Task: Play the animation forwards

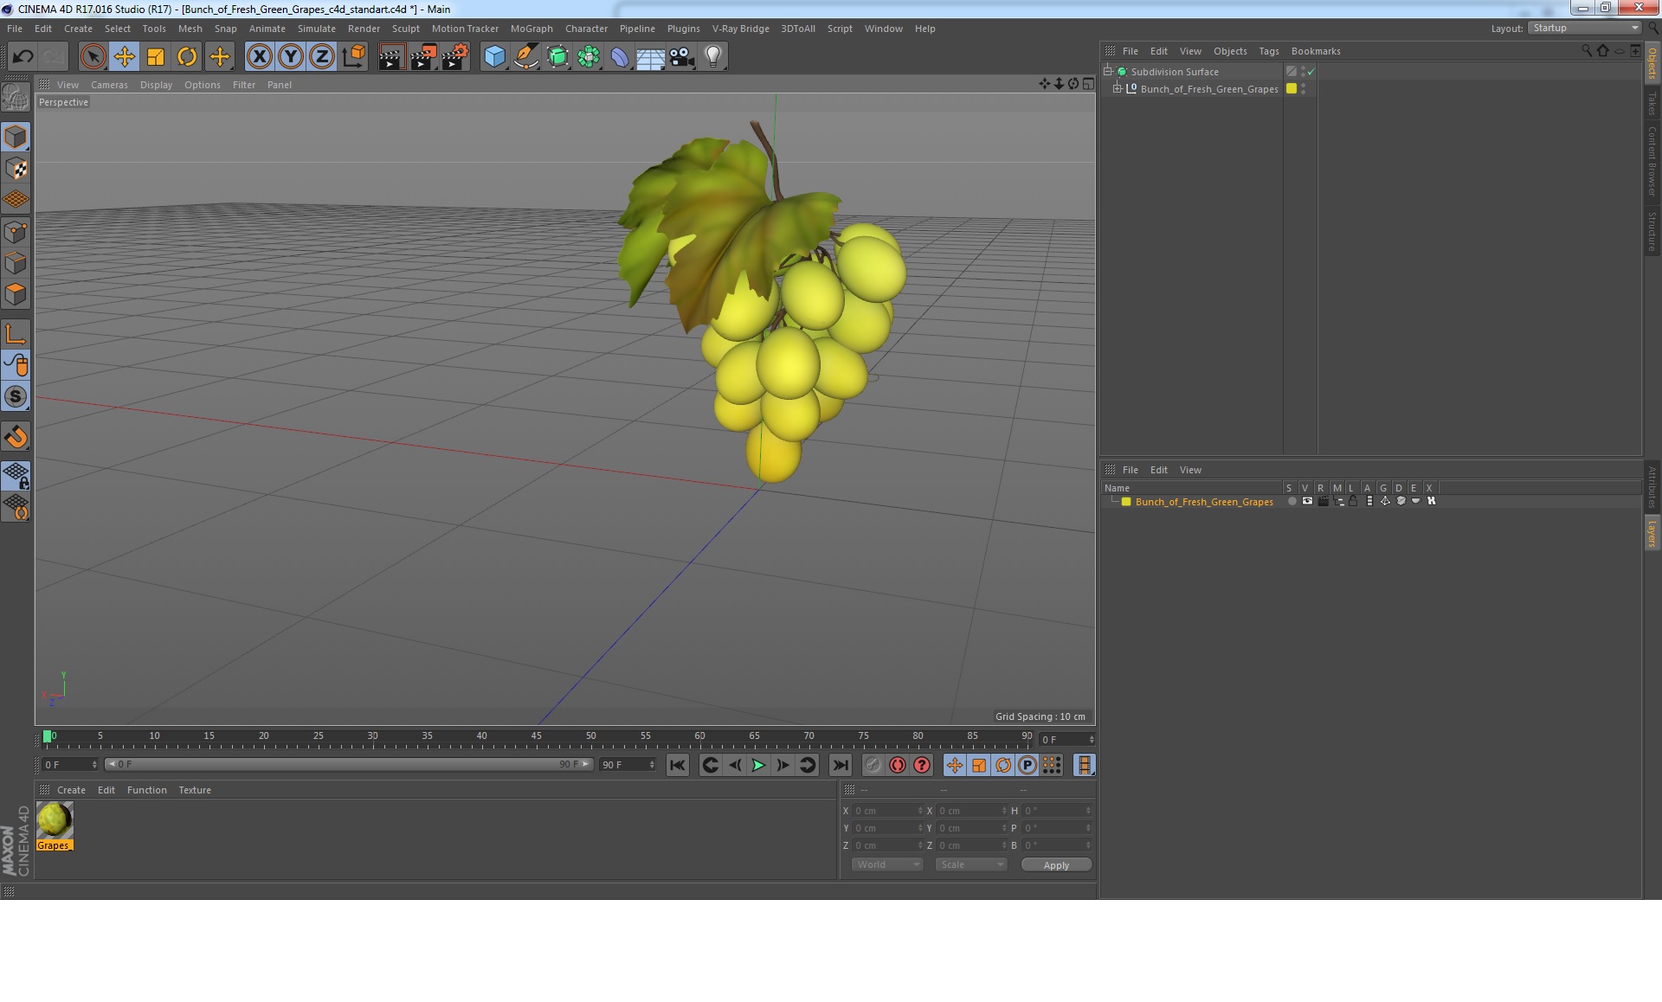Action: [x=758, y=765]
